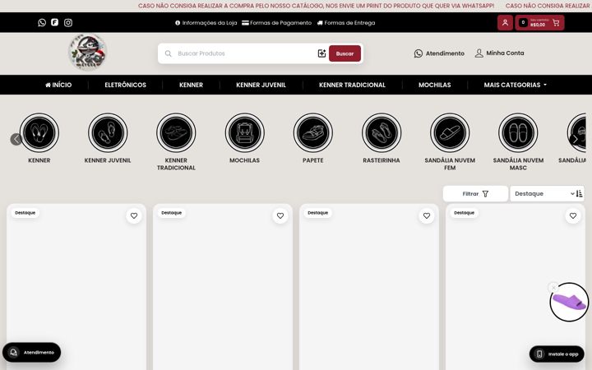Image resolution: width=592 pixels, height=370 pixels.
Task: Open the WhatsApp icon in top bar
Action: coord(42,23)
